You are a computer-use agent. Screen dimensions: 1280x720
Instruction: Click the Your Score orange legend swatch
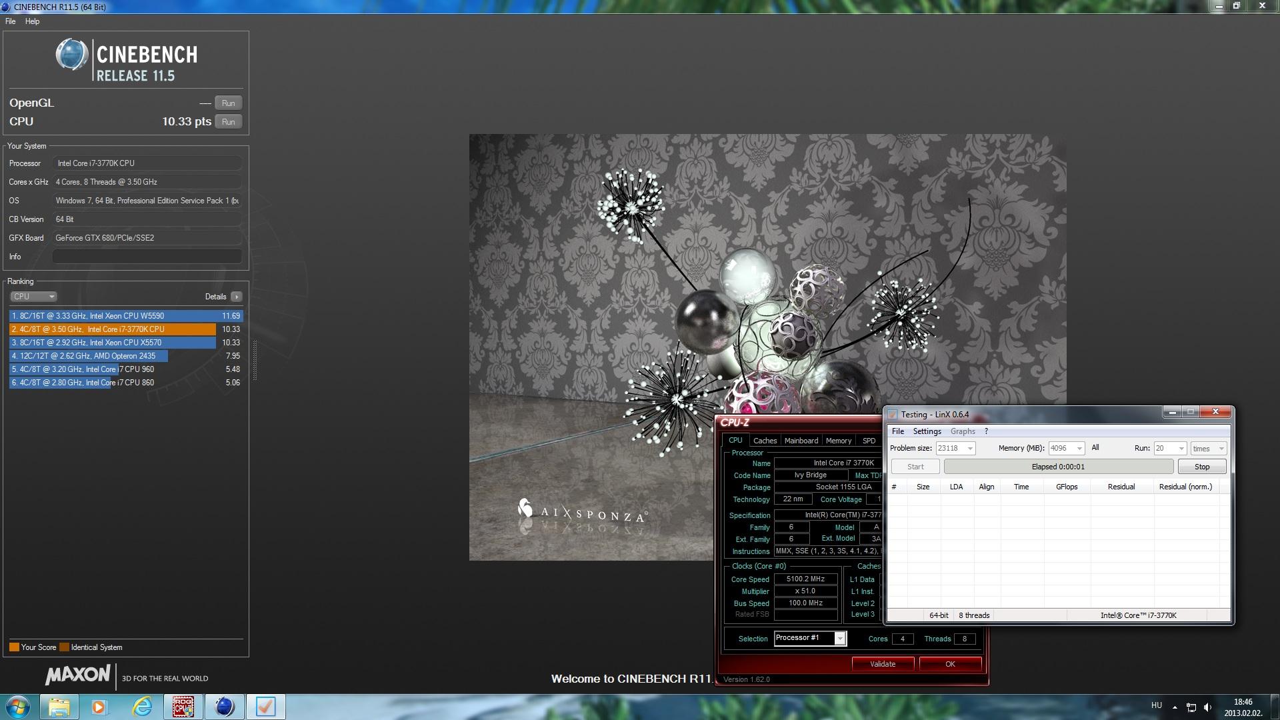[14, 647]
